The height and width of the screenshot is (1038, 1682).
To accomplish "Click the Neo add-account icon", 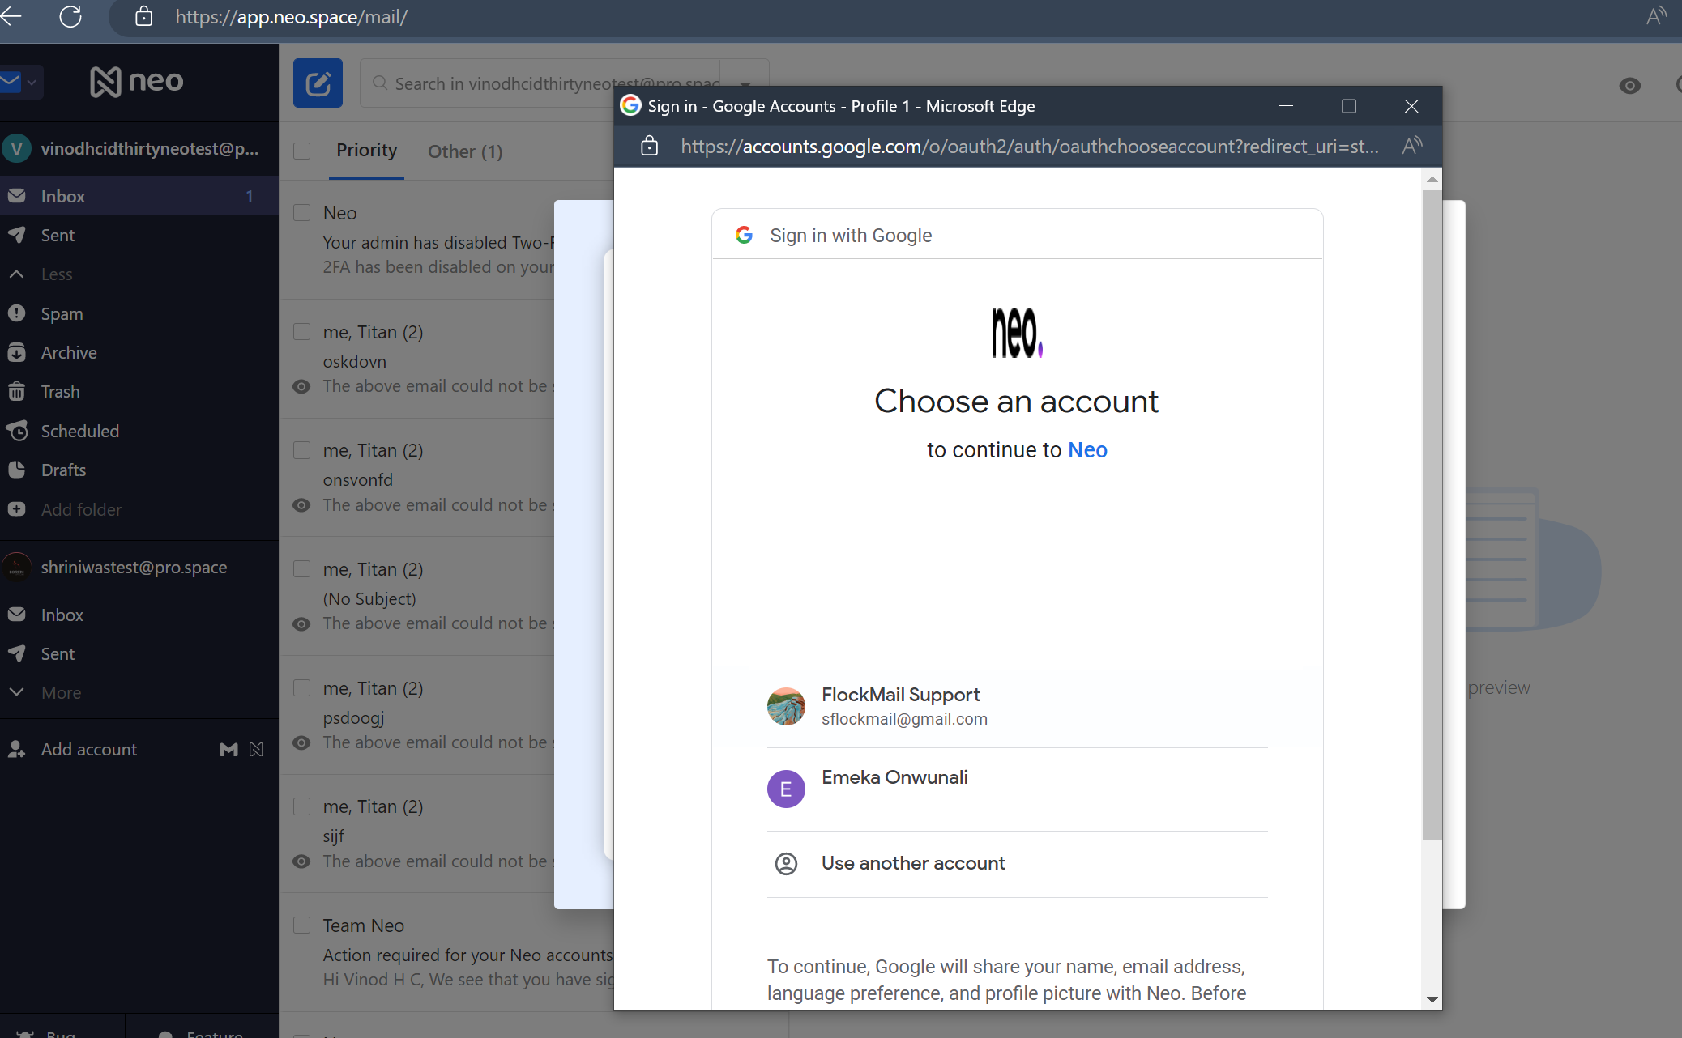I will coord(257,750).
